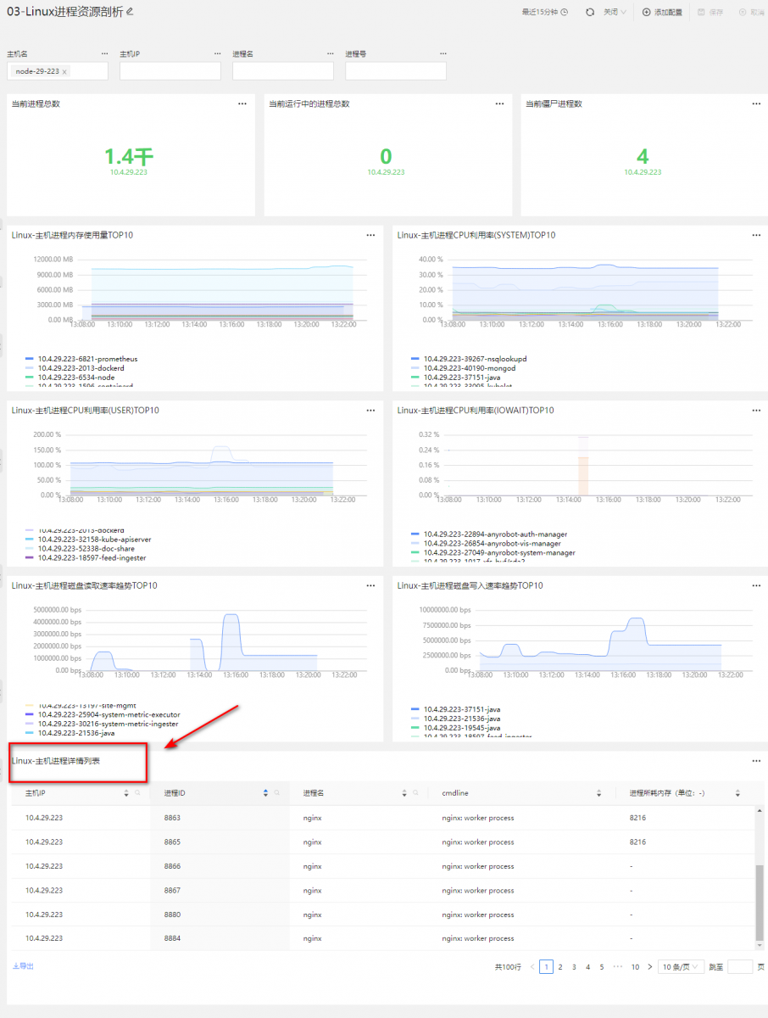Open the 当前运行中的进程总数 panel options menu
Viewport: 768px width, 1018px height.
coord(499,103)
